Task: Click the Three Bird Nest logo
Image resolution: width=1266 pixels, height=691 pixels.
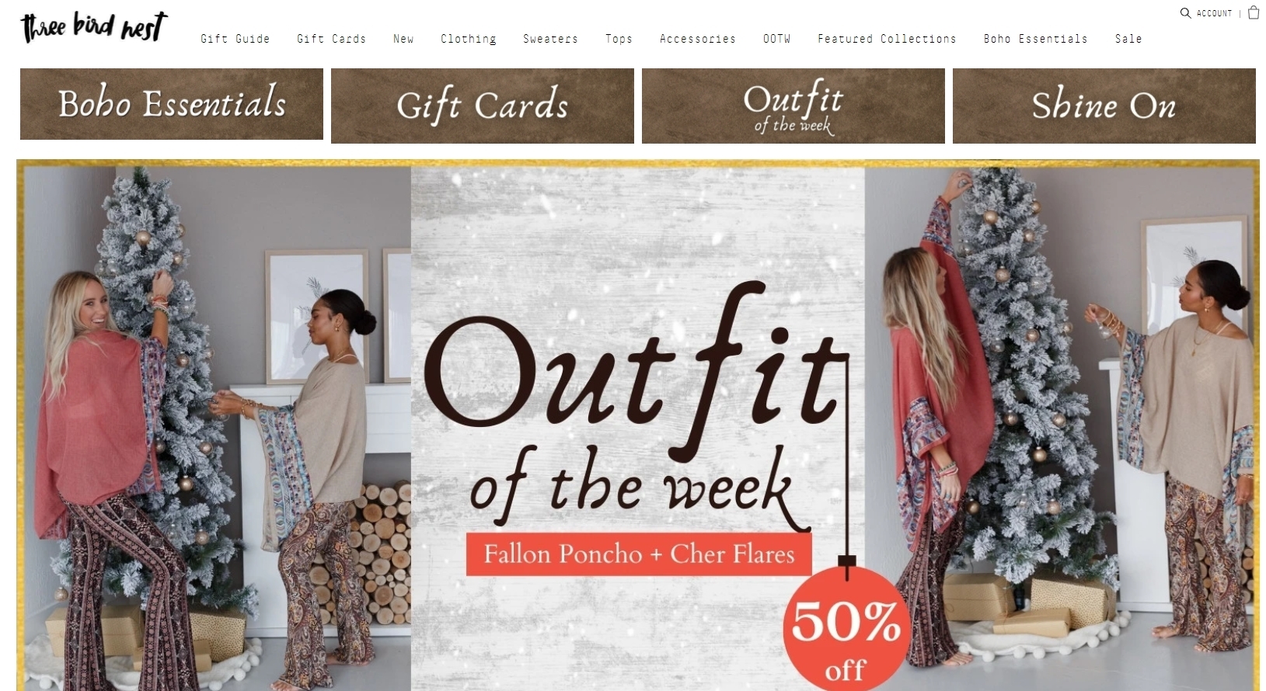Action: (x=93, y=27)
